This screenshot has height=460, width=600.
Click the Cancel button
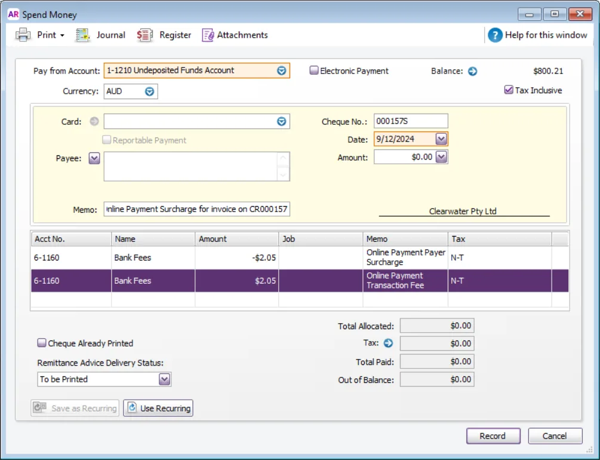click(555, 436)
